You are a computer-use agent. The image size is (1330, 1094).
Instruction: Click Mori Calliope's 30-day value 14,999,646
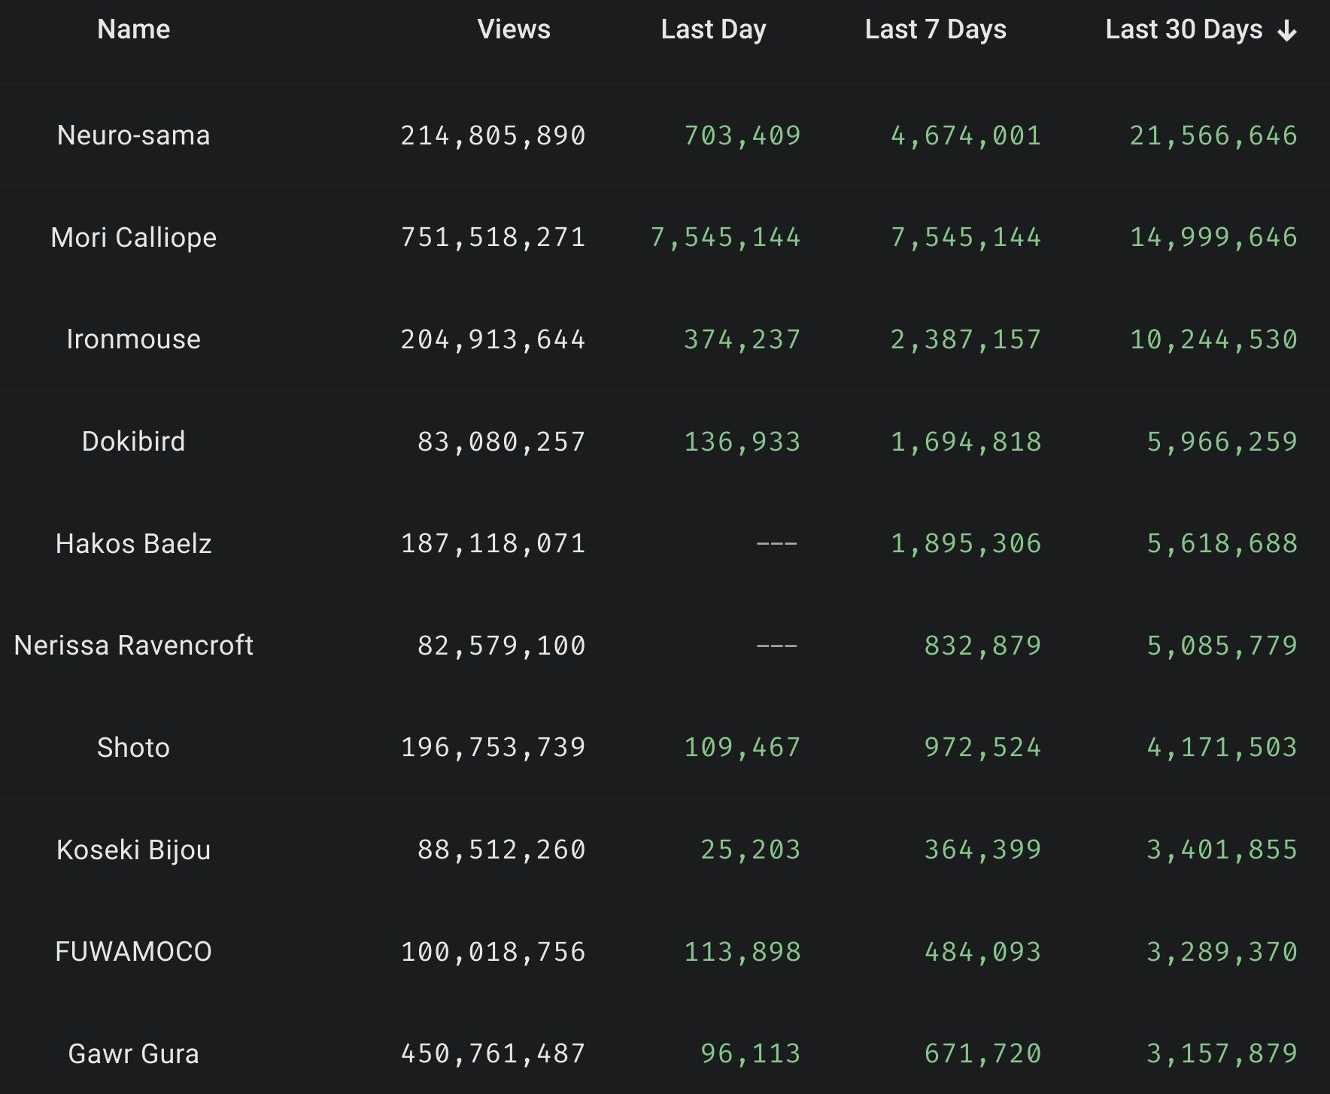click(x=1214, y=238)
